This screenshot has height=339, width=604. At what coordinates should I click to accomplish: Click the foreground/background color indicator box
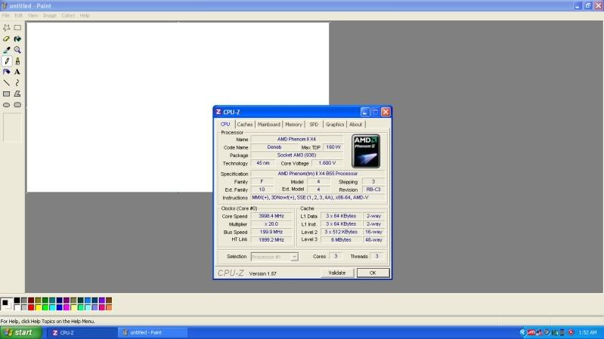[7, 304]
